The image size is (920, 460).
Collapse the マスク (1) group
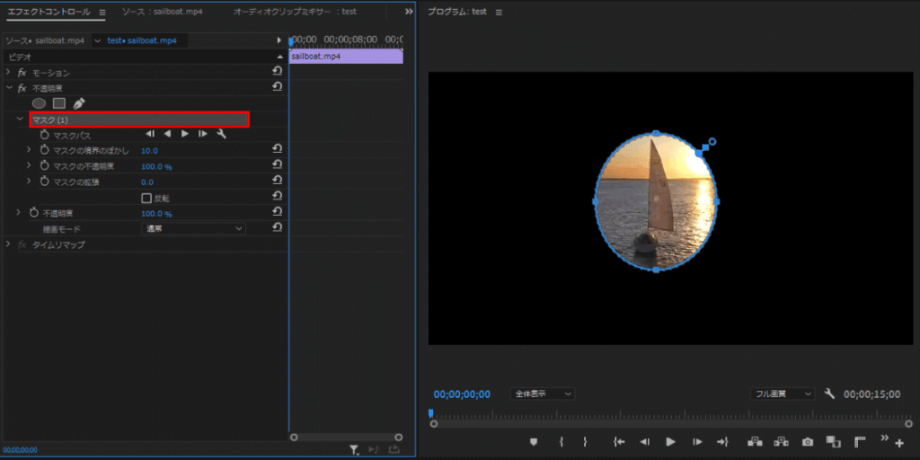tap(20, 119)
